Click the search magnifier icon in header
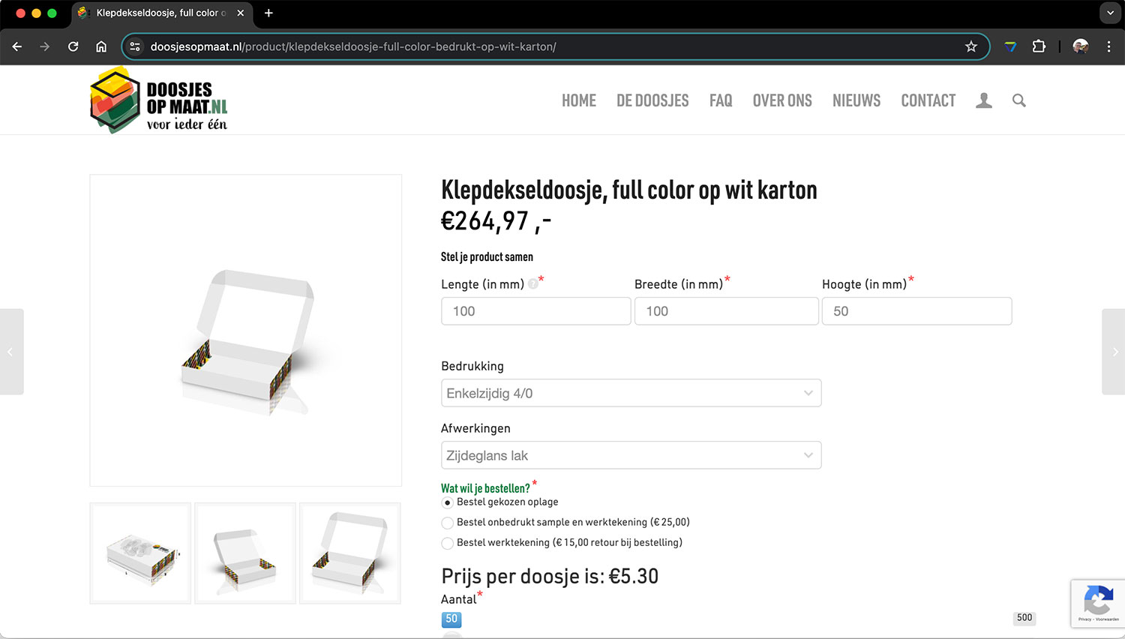1125x639 pixels. coord(1018,100)
